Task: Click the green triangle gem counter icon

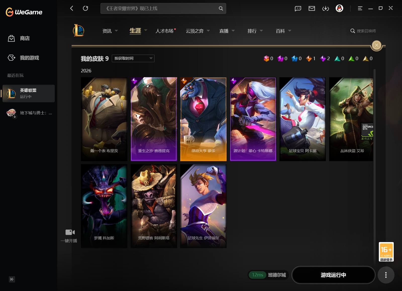Action: [x=351, y=58]
